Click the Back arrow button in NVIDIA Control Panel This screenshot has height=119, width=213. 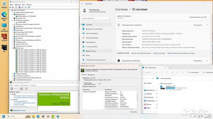click(x=12, y=88)
